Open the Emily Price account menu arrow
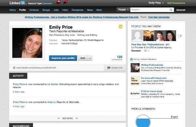 (x=163, y=3)
